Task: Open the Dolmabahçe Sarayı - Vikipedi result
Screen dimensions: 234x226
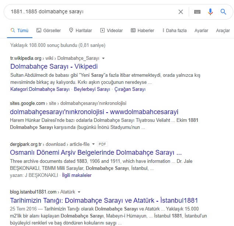Action: pos(54,66)
